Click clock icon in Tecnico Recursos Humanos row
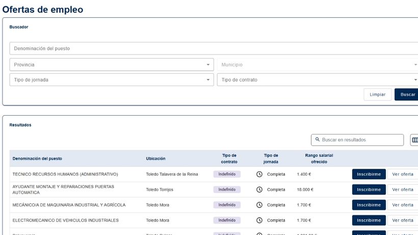The height and width of the screenshot is (235, 418). 259,174
